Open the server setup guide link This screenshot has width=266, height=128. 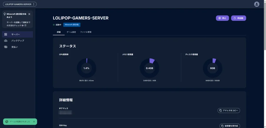18,24
